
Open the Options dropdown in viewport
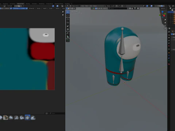pyautogui.click(x=163, y=8)
